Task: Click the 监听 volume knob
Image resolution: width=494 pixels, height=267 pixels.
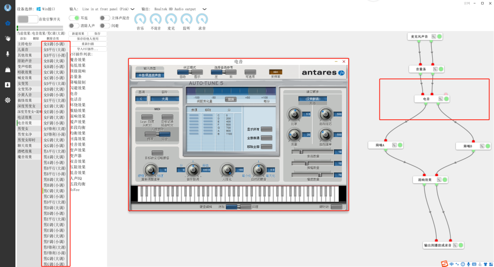Action: pyautogui.click(x=187, y=20)
